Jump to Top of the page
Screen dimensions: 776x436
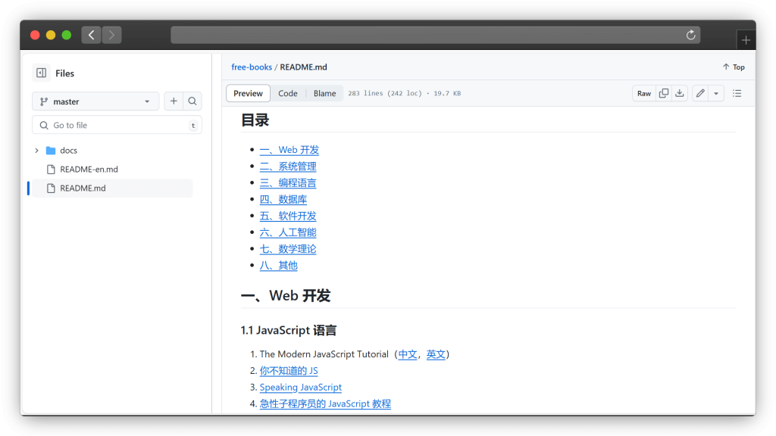click(733, 67)
